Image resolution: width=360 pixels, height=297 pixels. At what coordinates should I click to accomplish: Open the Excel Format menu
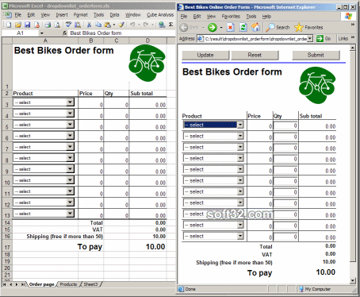[x=80, y=15]
